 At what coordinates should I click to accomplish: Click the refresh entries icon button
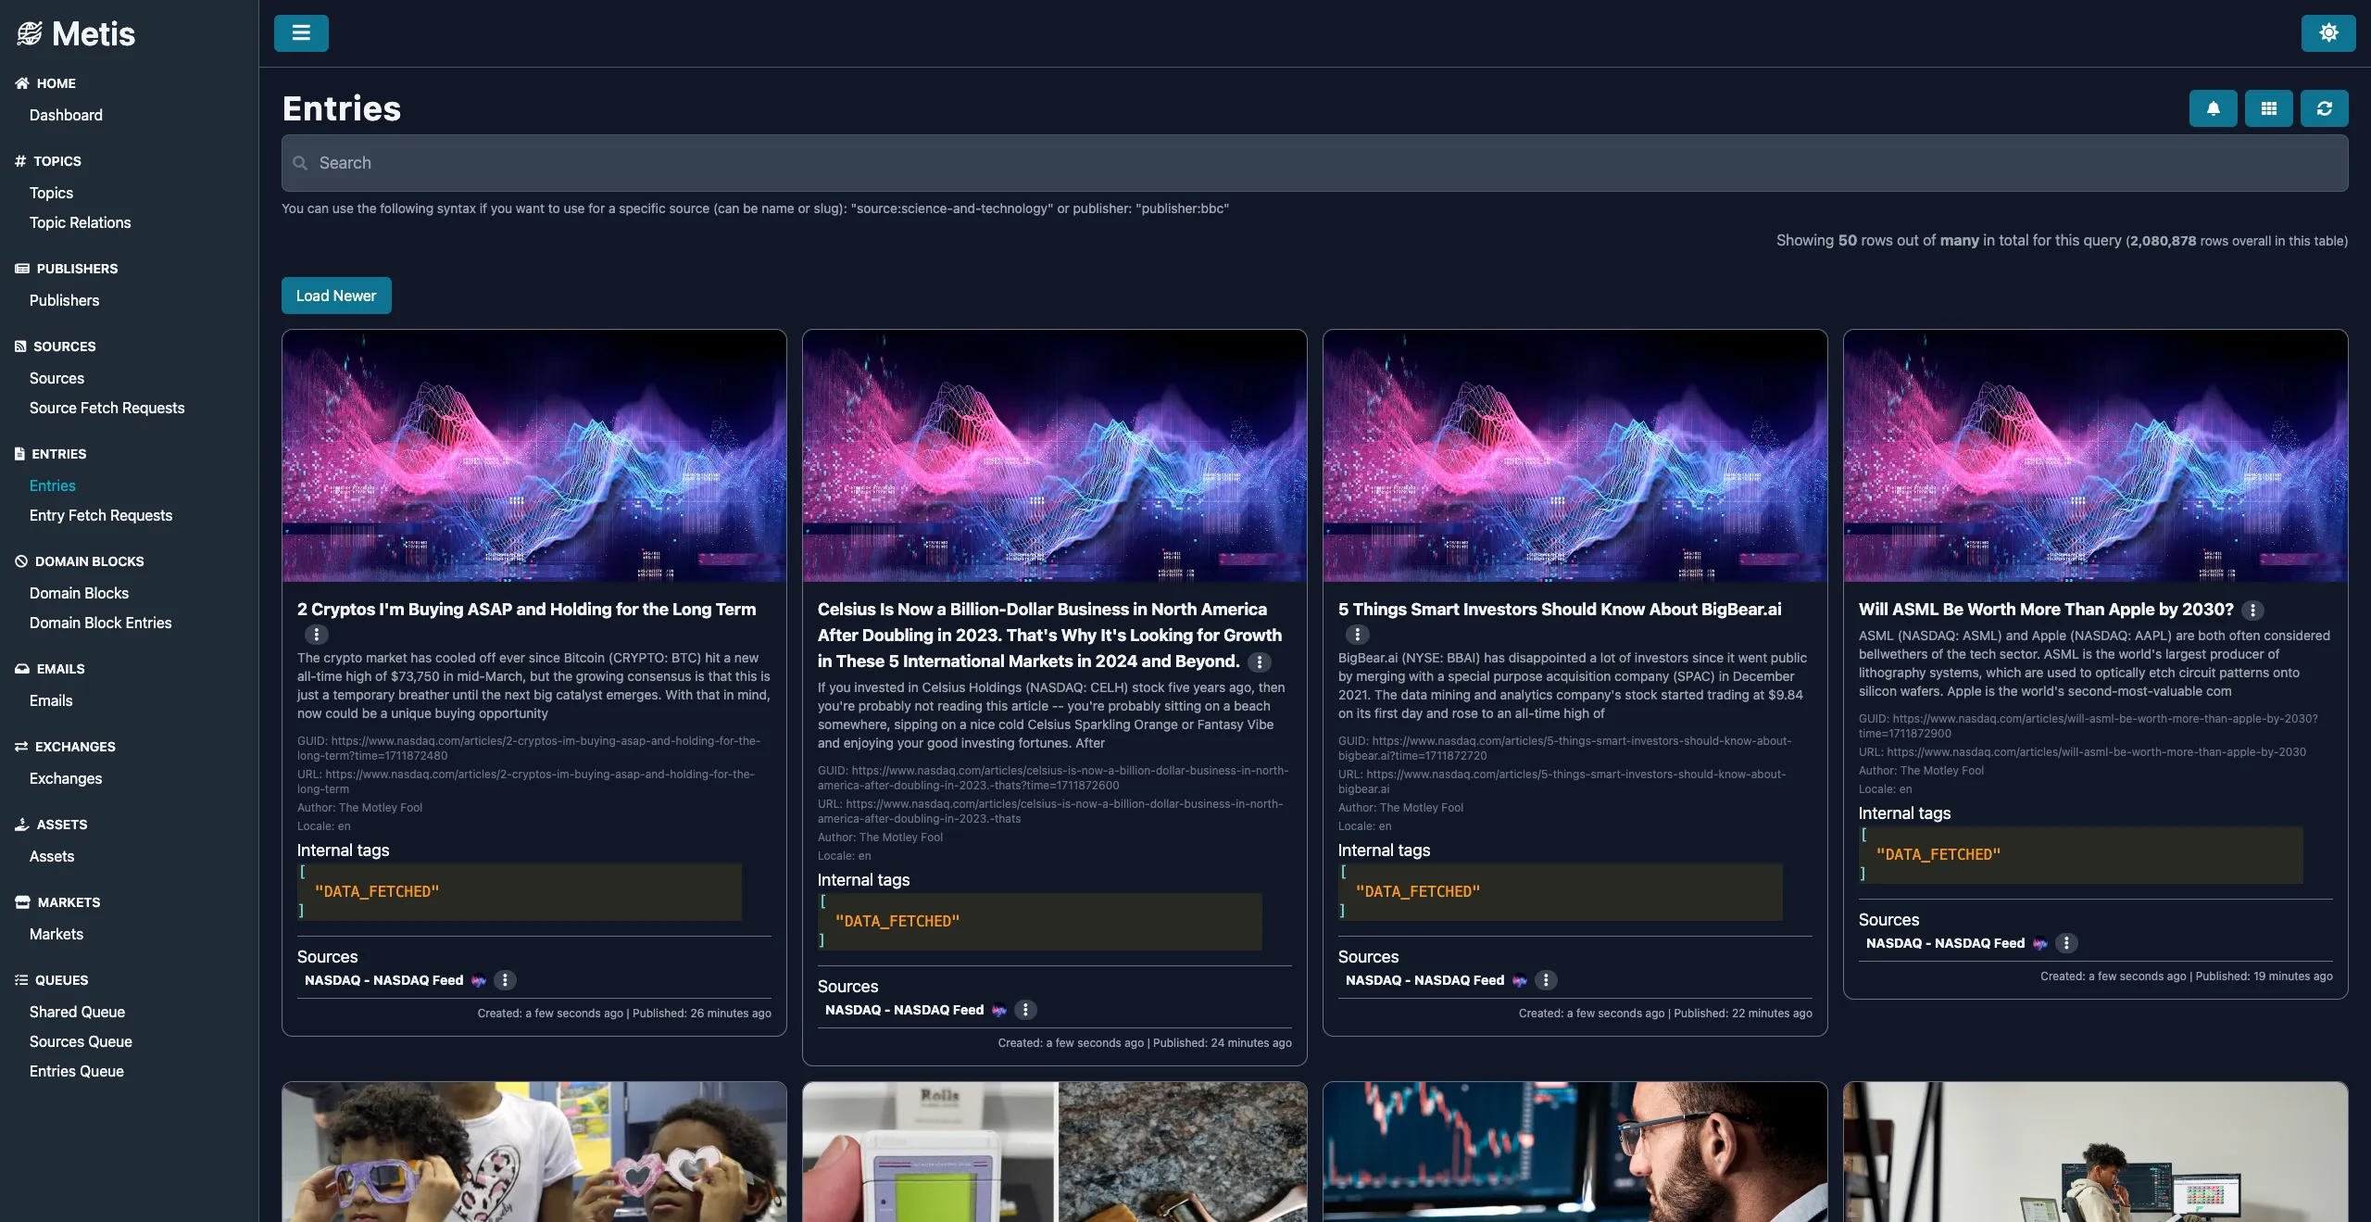[x=2324, y=108]
